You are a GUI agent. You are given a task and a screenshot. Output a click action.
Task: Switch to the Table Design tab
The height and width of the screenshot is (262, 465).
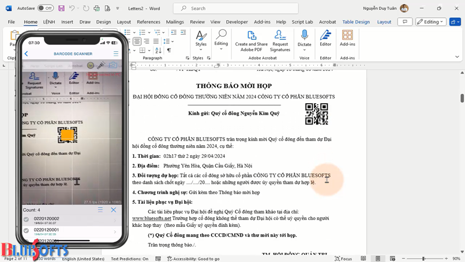pos(356,22)
